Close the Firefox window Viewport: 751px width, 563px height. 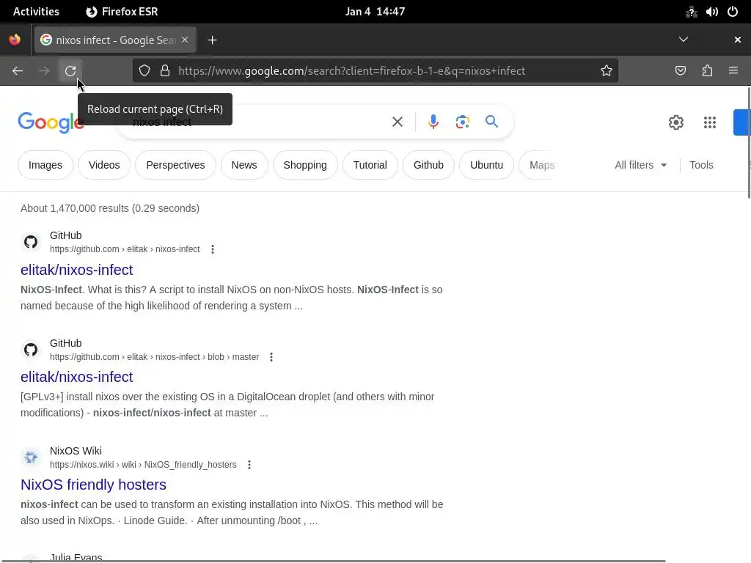point(738,40)
